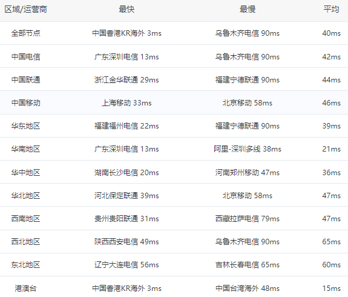
Task: Select the 港澳台 row label
Action: coord(26,289)
